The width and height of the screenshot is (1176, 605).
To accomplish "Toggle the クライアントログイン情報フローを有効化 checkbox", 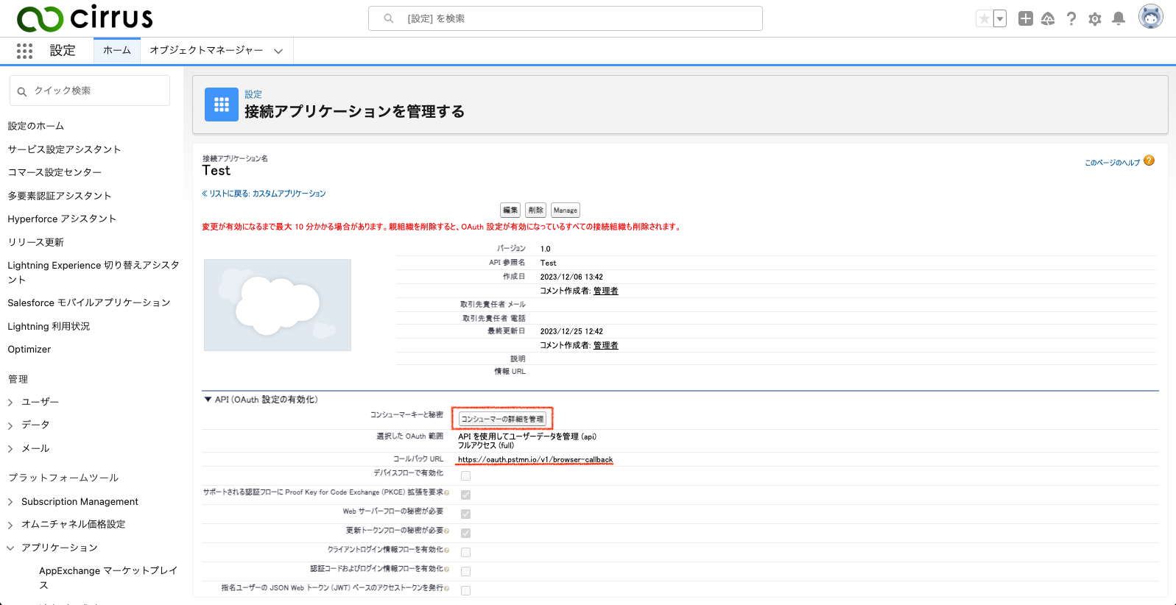I will (465, 552).
